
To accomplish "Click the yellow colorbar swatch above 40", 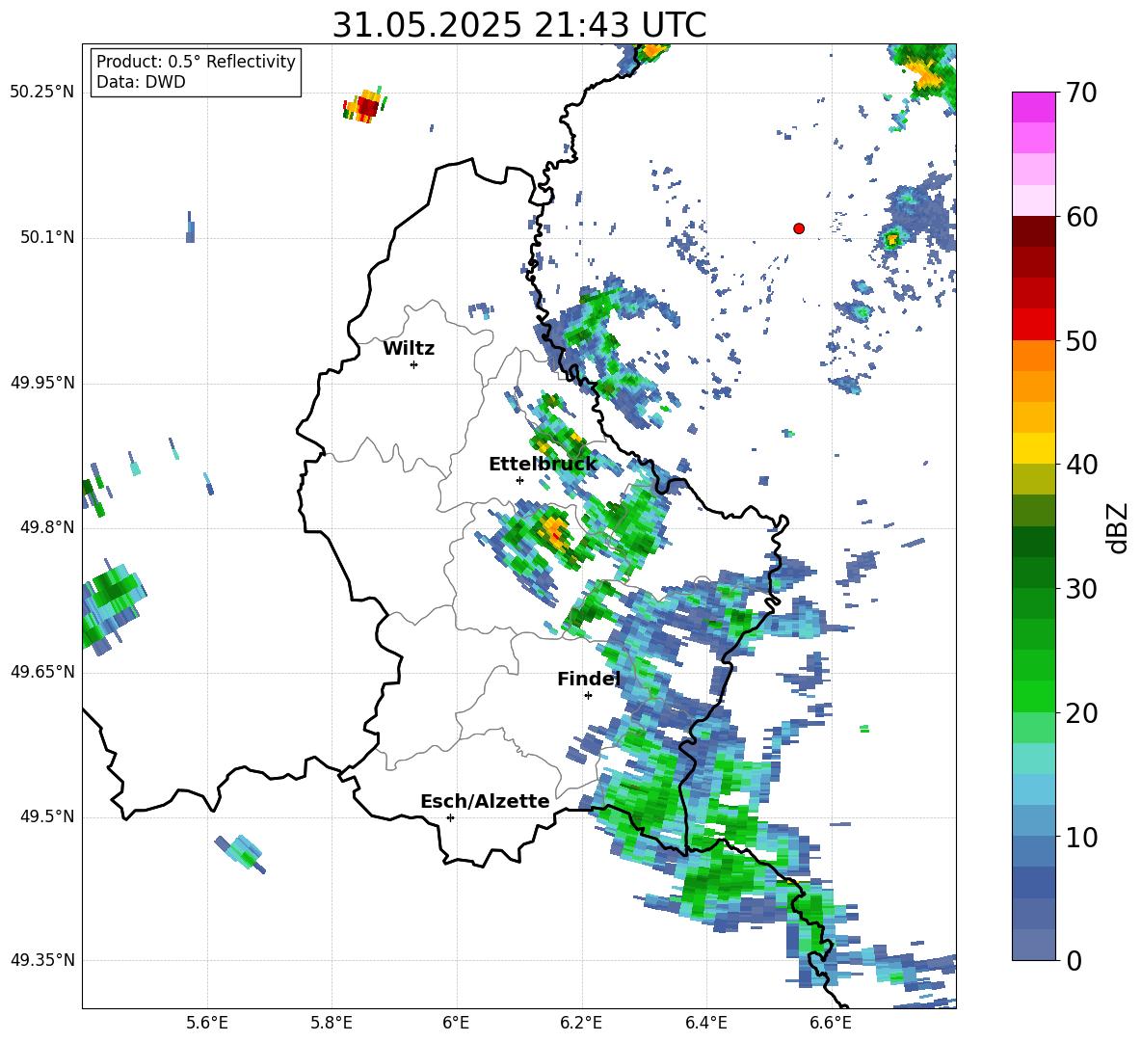I will (1033, 448).
